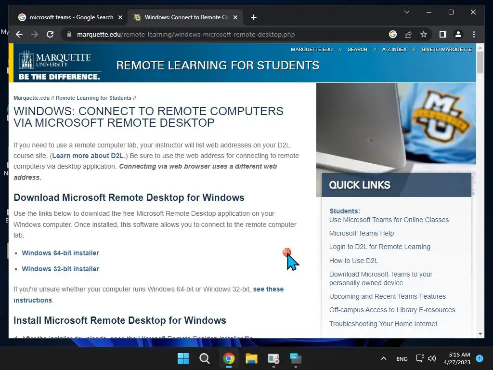Open How to Use D2L link
Image resolution: width=493 pixels, height=370 pixels.
pyautogui.click(x=354, y=261)
